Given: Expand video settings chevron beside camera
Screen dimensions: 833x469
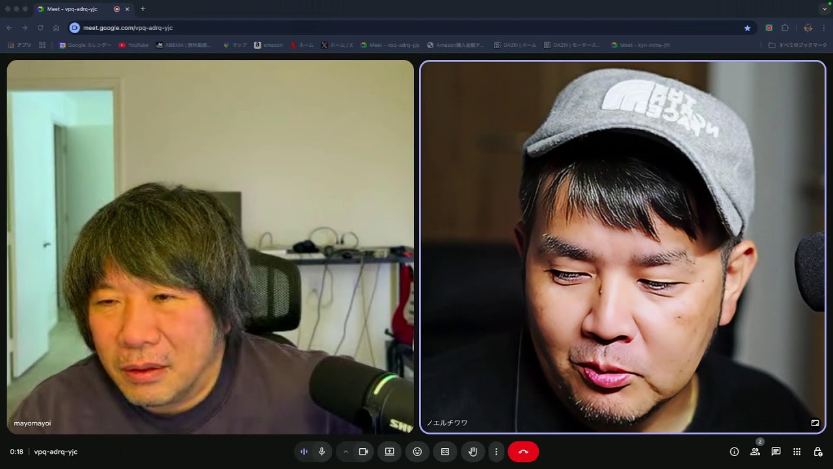Looking at the screenshot, I should point(346,451).
